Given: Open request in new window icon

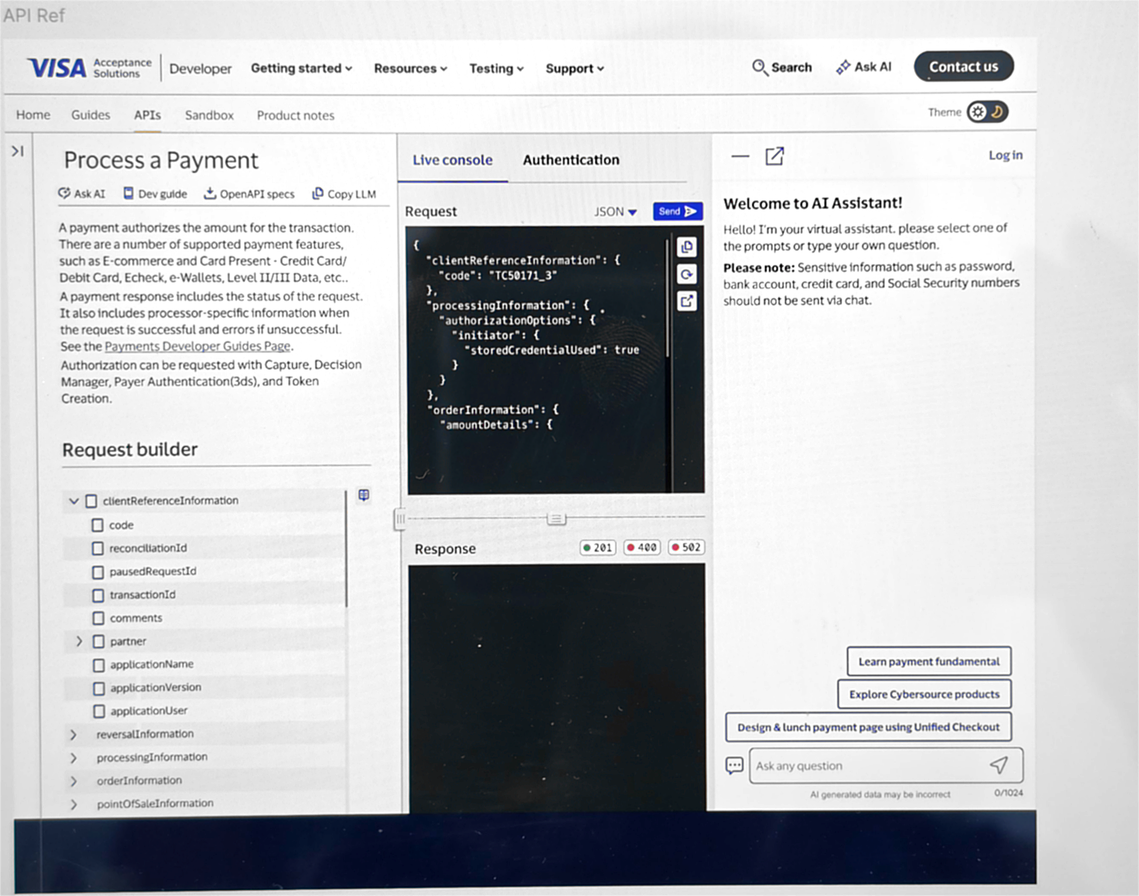Looking at the screenshot, I should 687,301.
